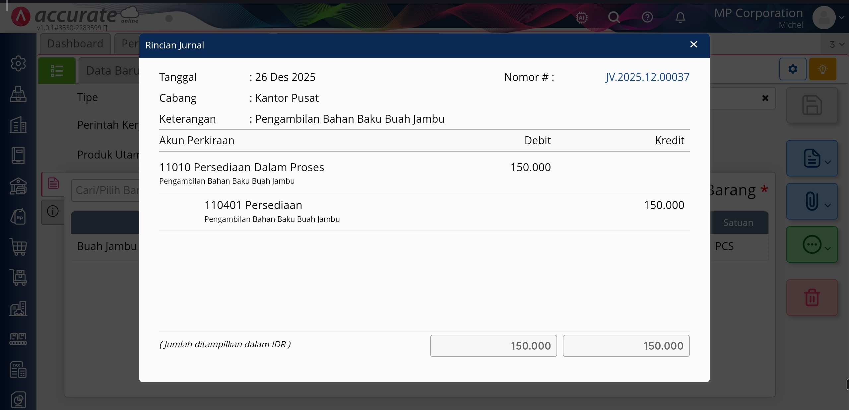
Task: Click the red trash delete button
Action: pyautogui.click(x=812, y=298)
